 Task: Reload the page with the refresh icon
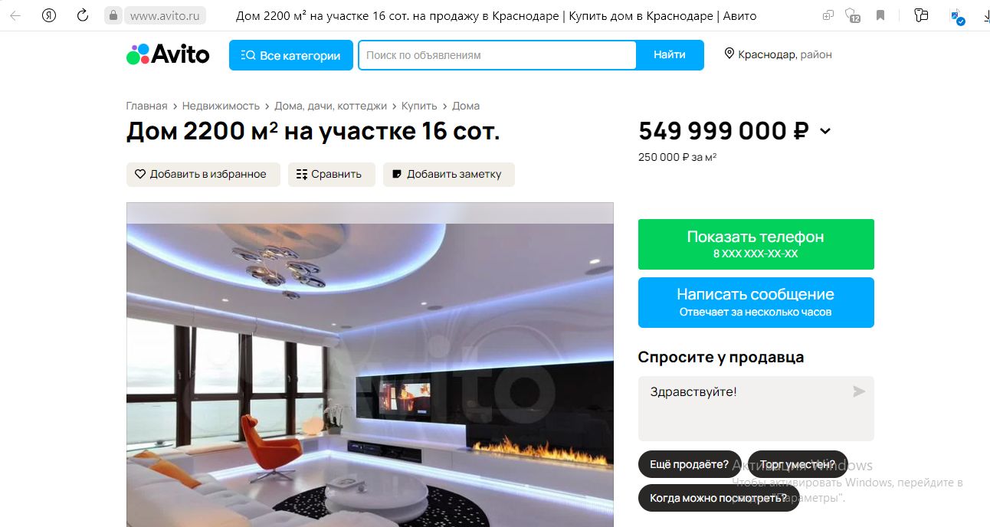click(83, 15)
